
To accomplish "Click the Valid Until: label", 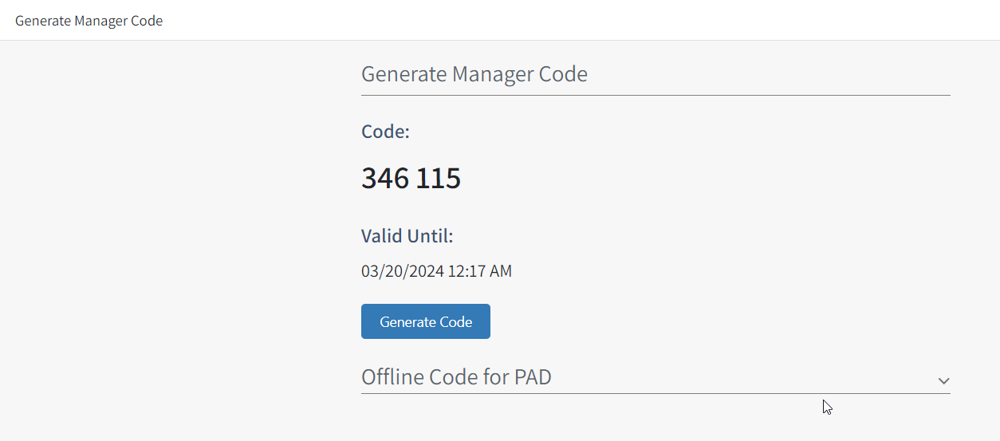I will pyautogui.click(x=407, y=236).
